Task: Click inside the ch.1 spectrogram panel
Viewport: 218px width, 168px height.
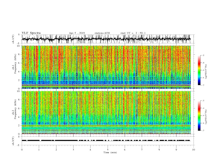Action: [106, 67]
